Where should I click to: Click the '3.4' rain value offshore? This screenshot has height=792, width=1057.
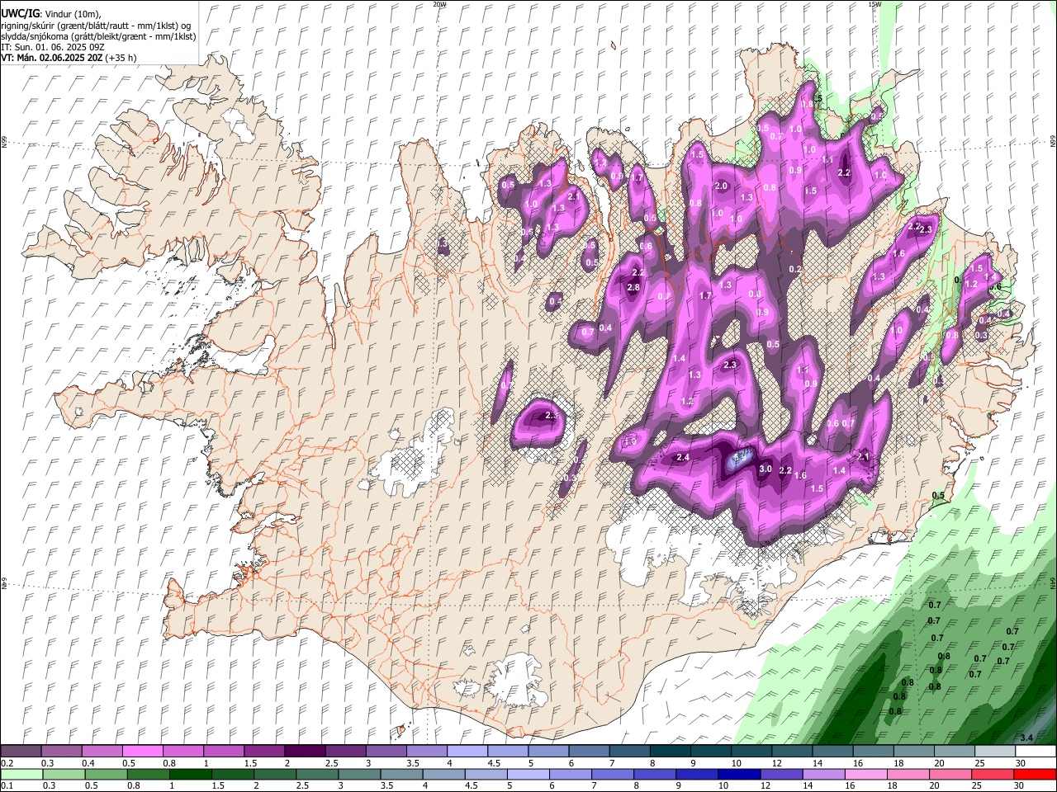tap(1026, 737)
